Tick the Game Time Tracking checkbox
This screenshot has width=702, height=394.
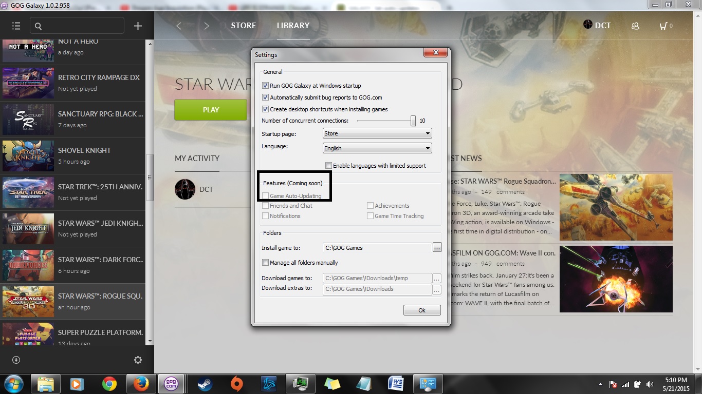370,216
